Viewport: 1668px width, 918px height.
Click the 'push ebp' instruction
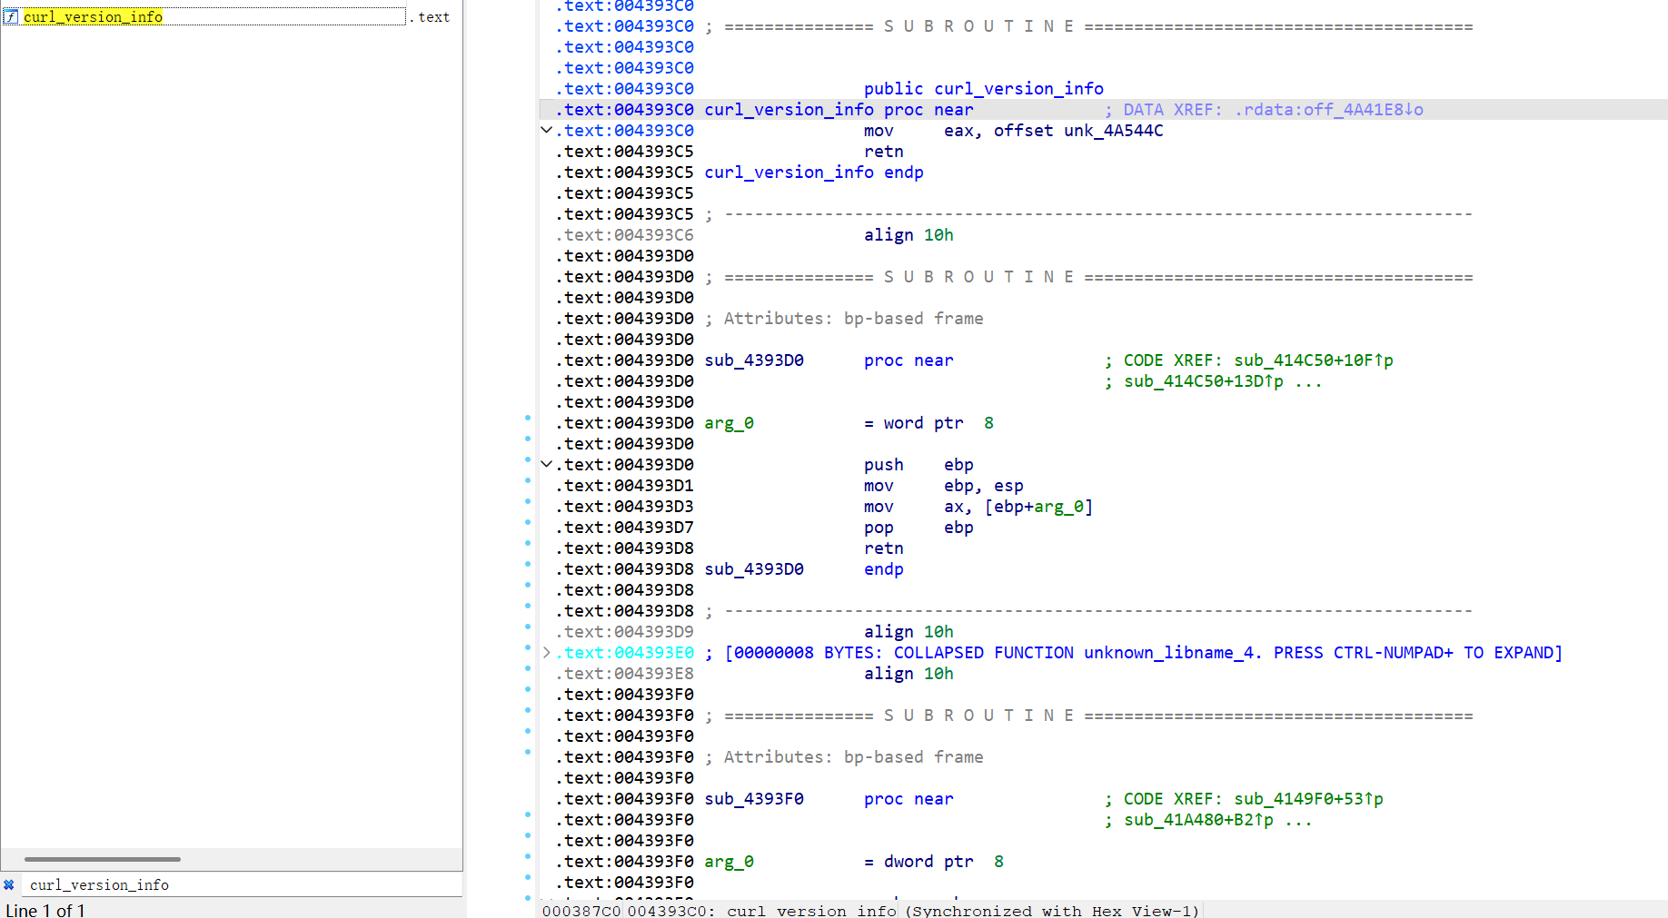coord(918,464)
